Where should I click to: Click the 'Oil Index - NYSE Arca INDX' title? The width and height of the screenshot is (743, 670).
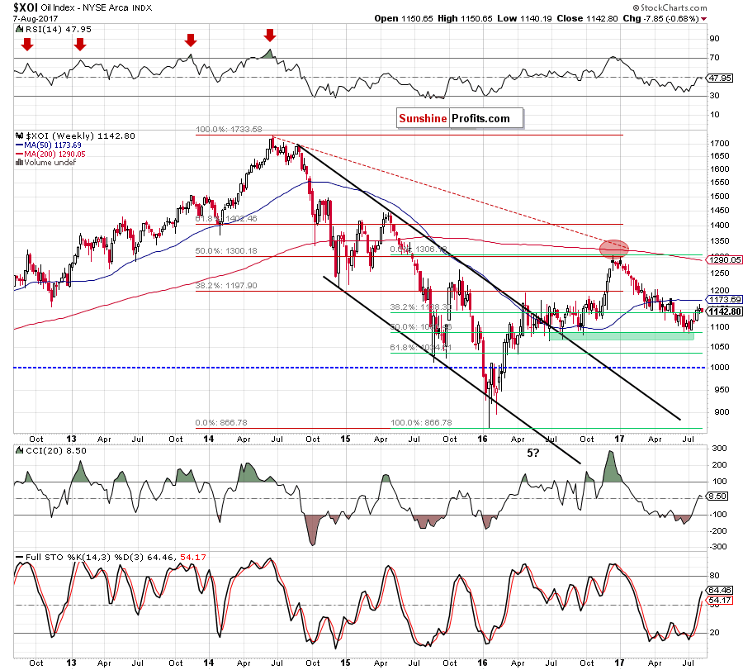pyautogui.click(x=97, y=7)
